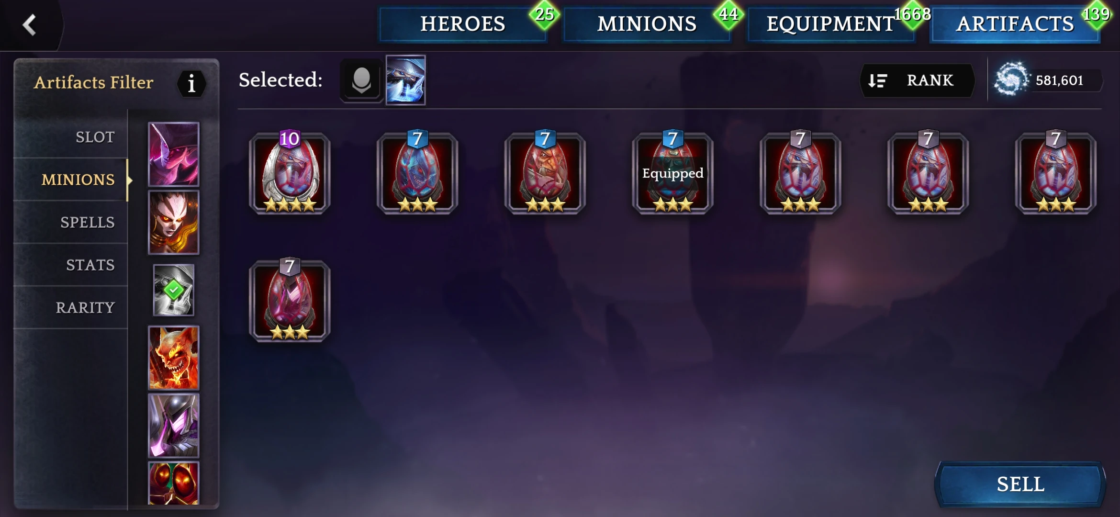Open the RANK sort dropdown
1120x517 pixels.
918,80
